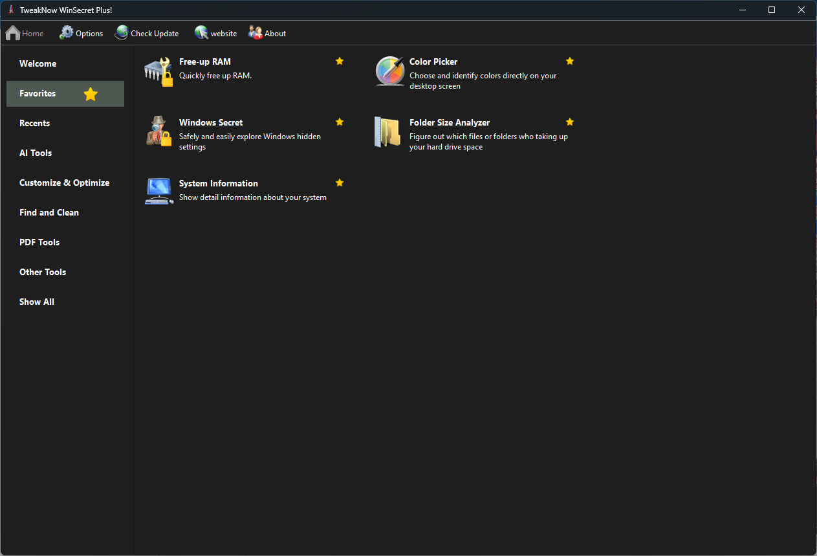Image resolution: width=817 pixels, height=556 pixels.
Task: Unstar System Information from favorites
Action: (x=340, y=183)
